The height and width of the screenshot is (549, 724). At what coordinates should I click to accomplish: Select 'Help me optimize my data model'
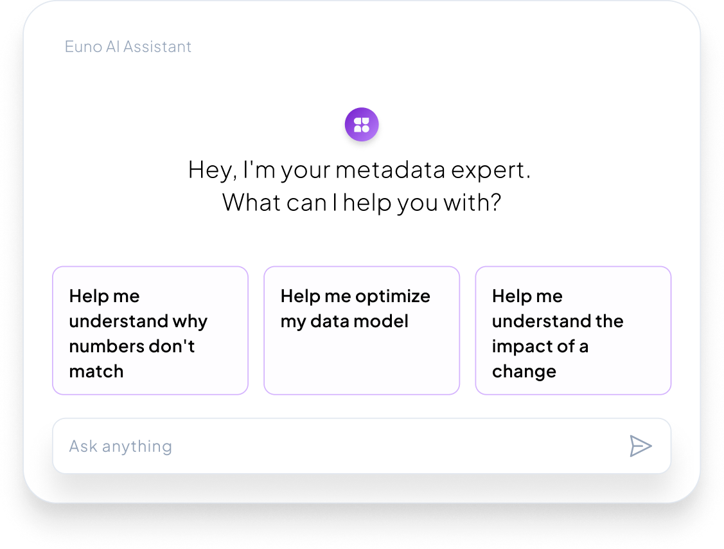pos(362,330)
